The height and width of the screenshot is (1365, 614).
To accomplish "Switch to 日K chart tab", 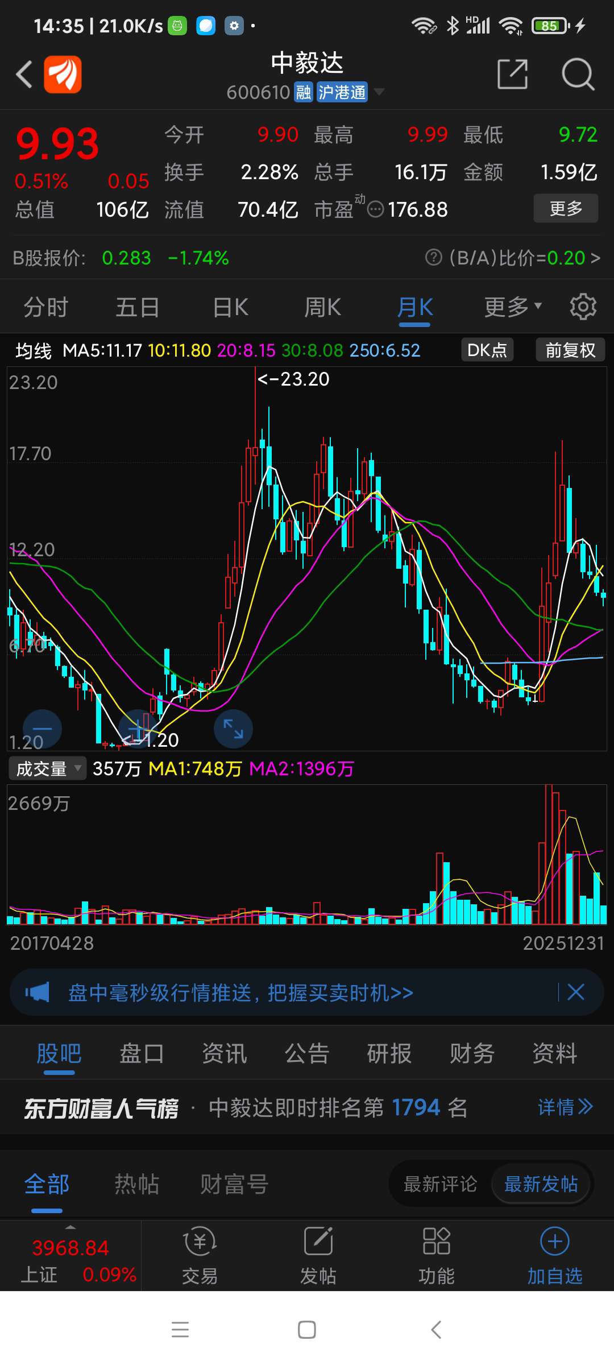I will 231,307.
